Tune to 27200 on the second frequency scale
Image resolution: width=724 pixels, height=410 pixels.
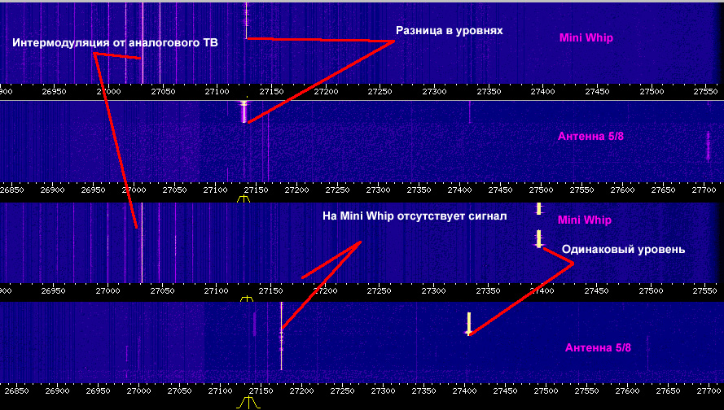click(296, 190)
